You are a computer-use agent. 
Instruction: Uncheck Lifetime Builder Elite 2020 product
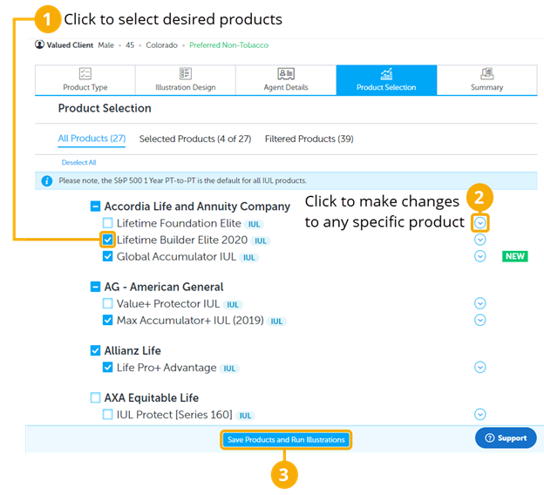107,240
